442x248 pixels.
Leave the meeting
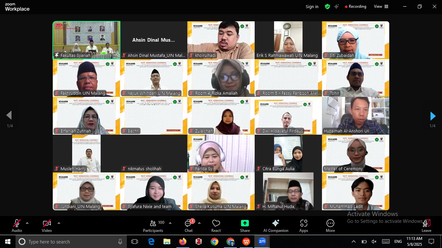point(426,226)
